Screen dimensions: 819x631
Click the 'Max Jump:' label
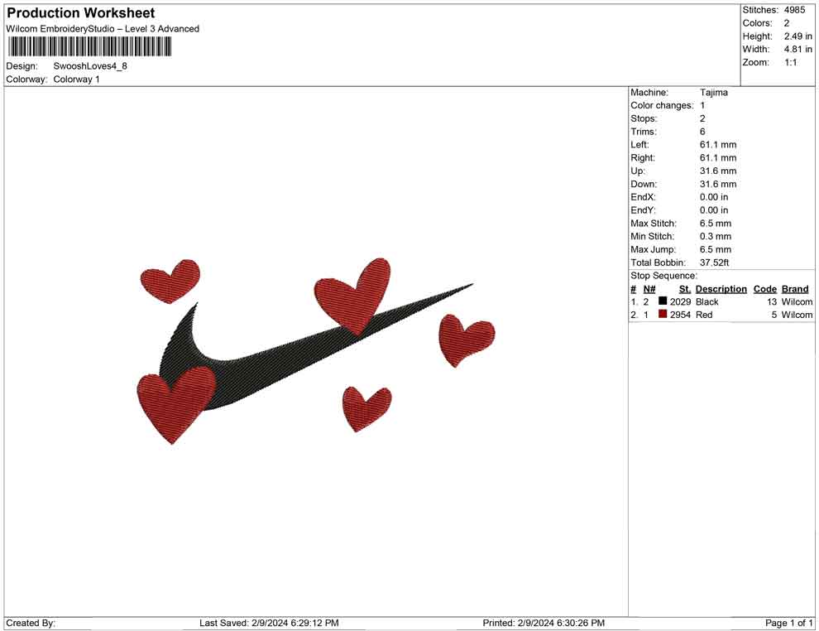[653, 249]
